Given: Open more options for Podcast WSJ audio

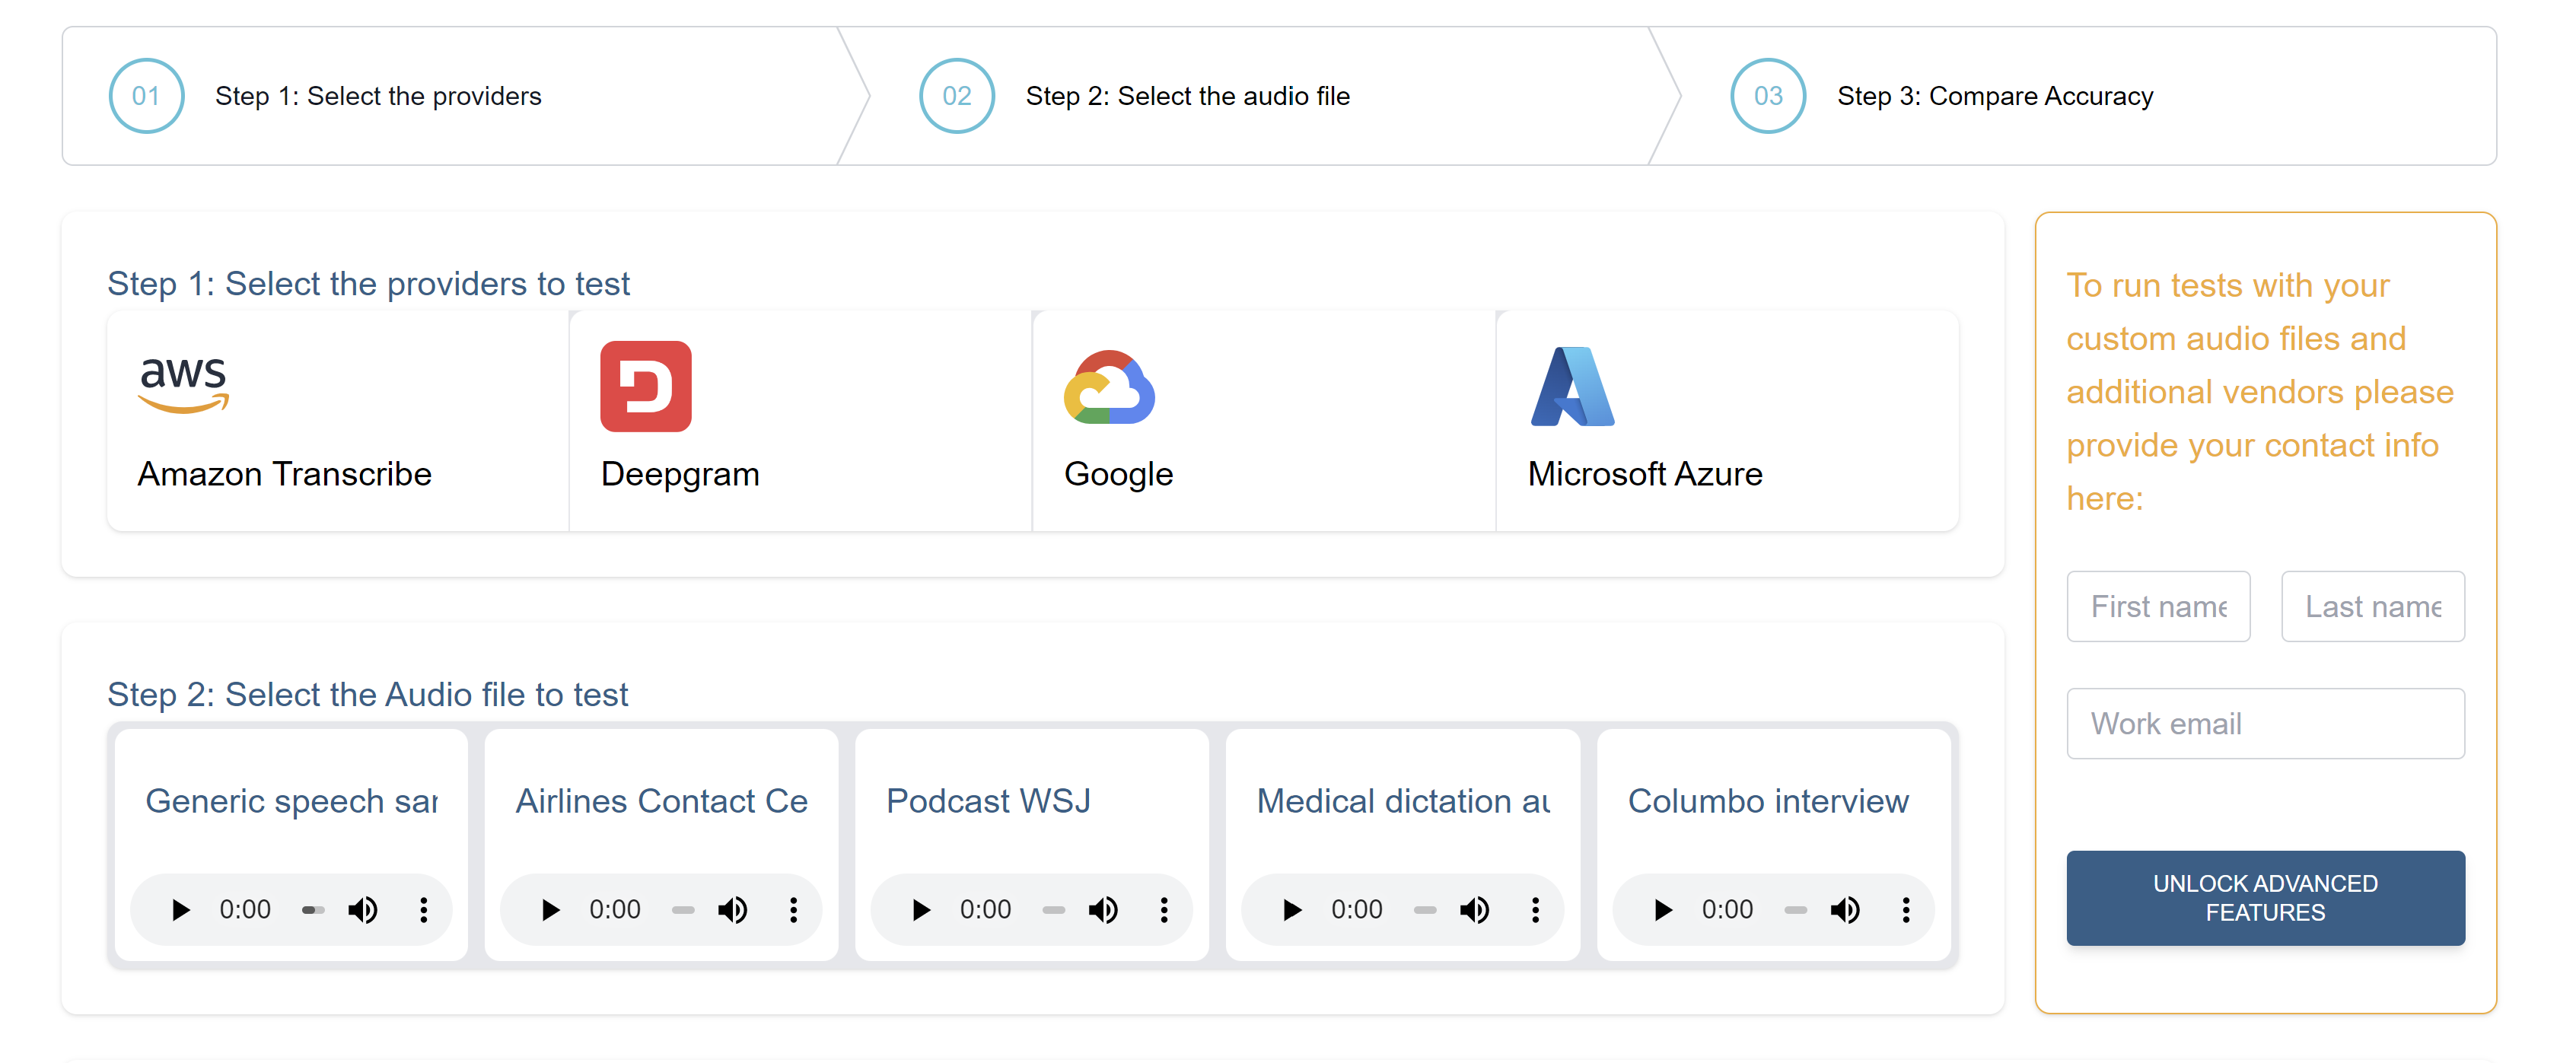Looking at the screenshot, I should pyautogui.click(x=1164, y=910).
